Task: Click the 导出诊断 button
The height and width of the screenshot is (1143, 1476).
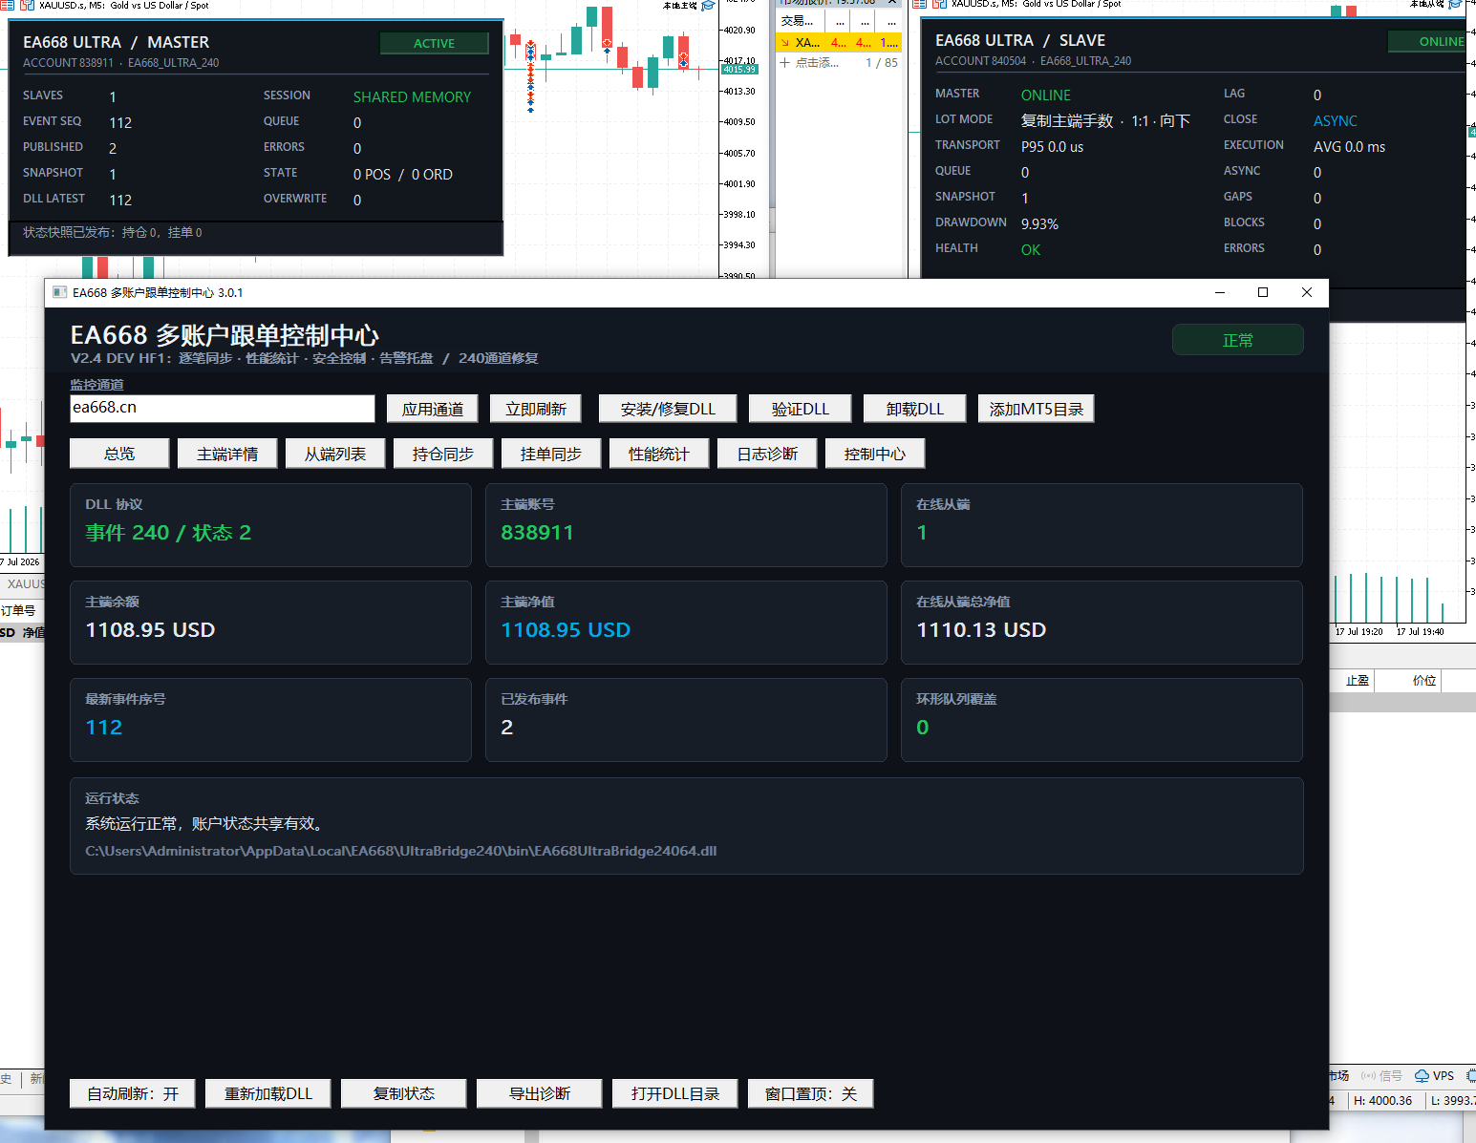Action: coord(540,1093)
